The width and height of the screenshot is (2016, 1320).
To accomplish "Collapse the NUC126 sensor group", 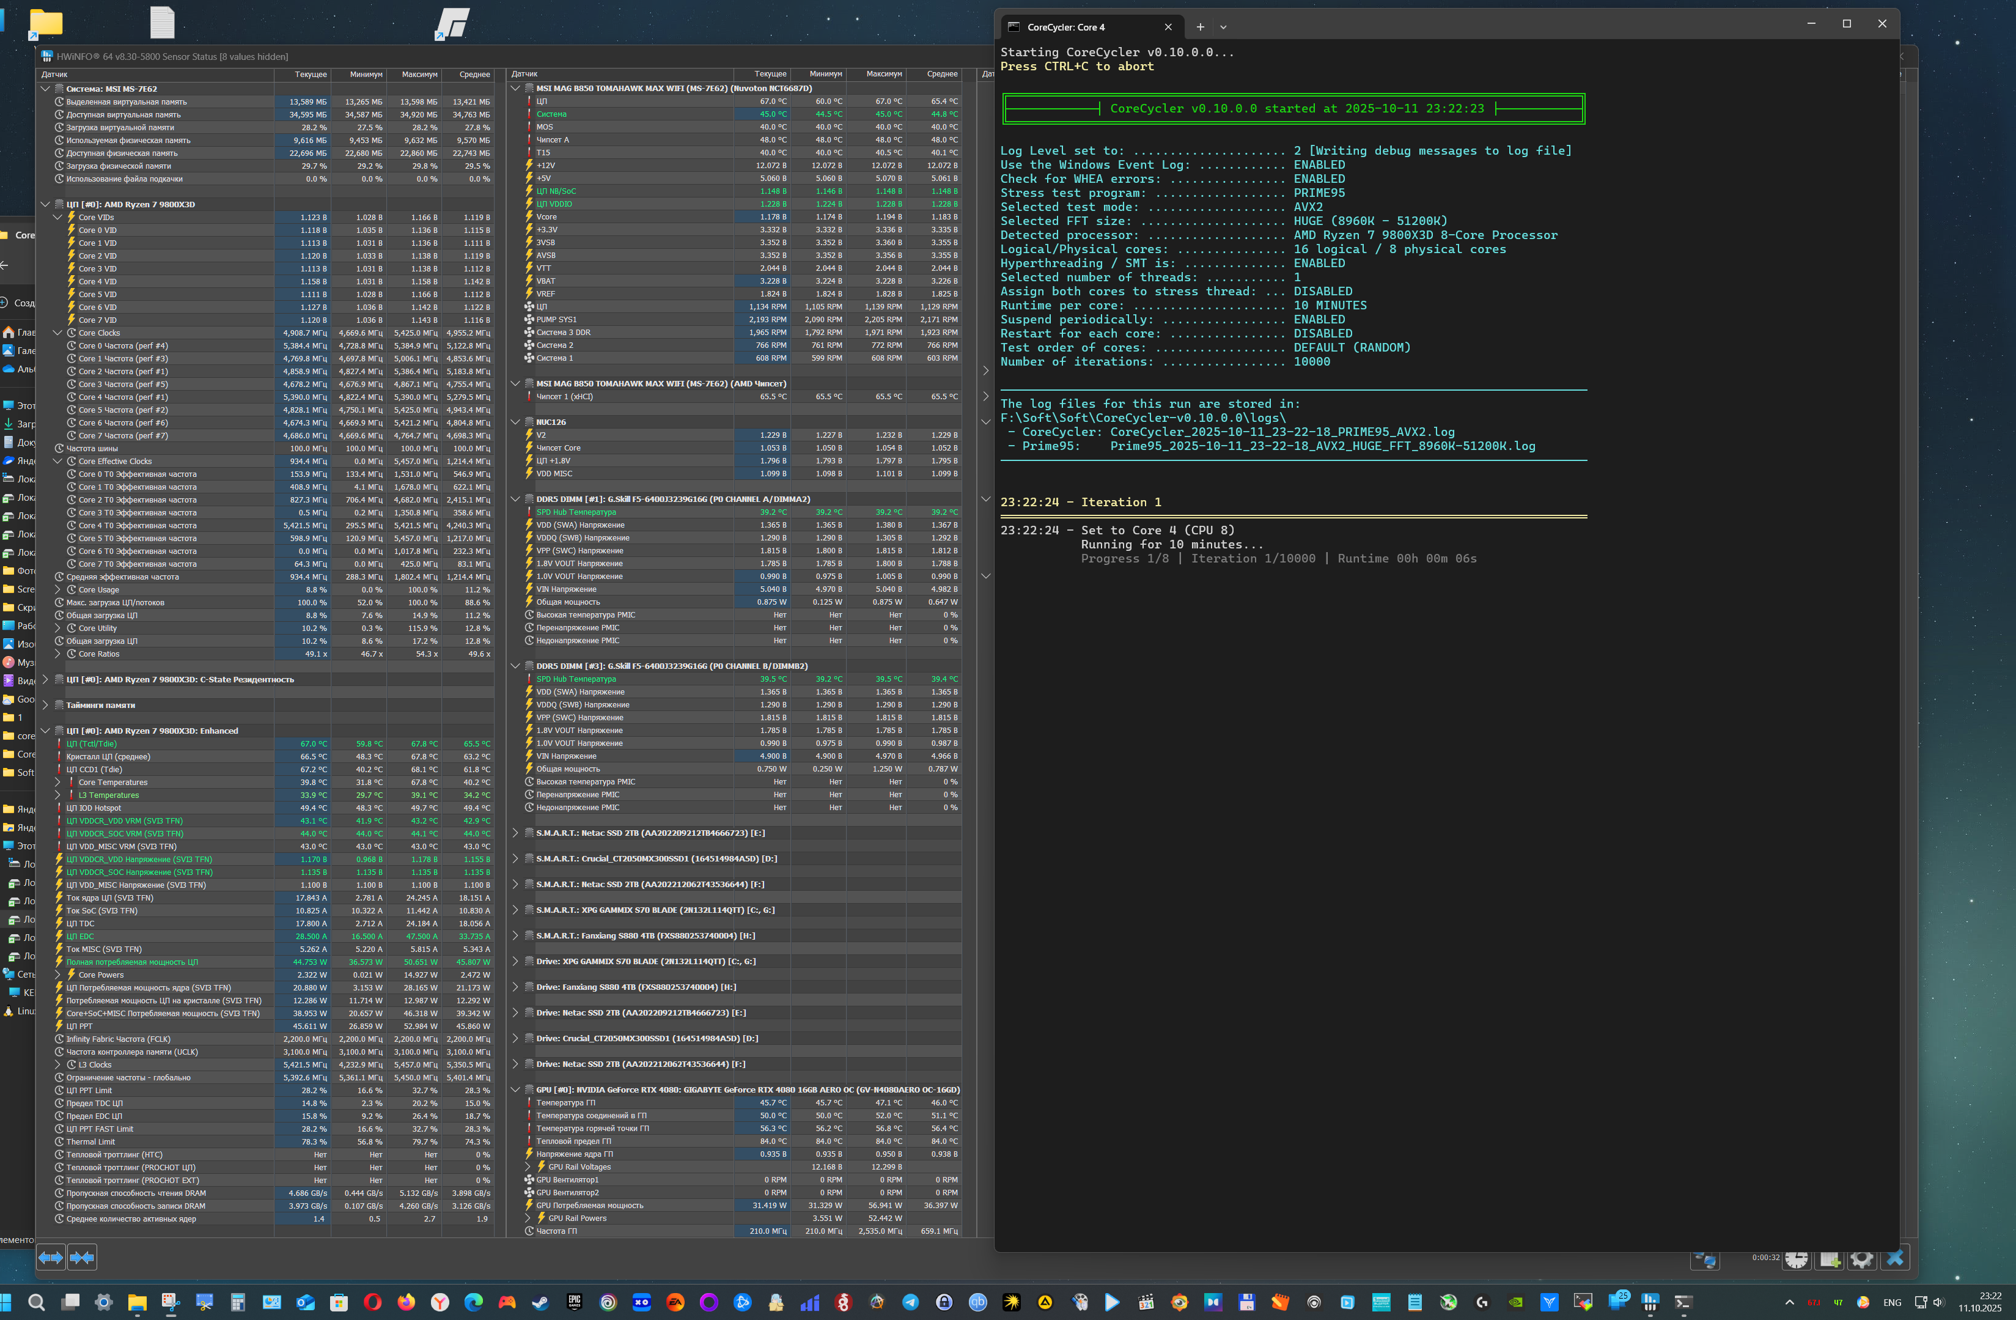I will [x=515, y=422].
